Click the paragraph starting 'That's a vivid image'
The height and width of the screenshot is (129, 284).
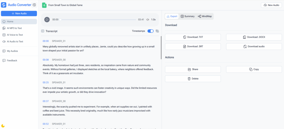tap(100, 90)
